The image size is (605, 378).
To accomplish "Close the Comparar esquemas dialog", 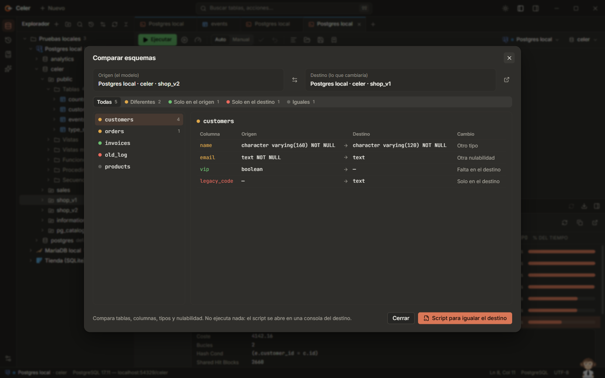I will pos(509,58).
